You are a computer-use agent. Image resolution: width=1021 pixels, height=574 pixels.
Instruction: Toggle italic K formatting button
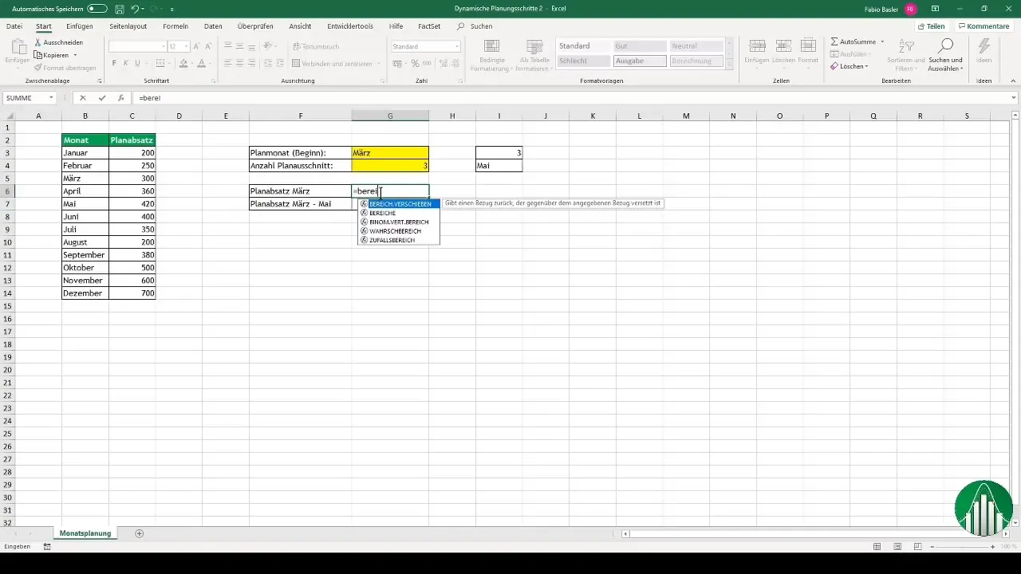126,63
